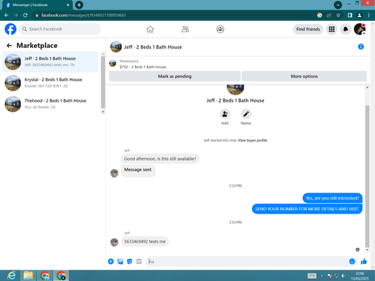Click Add people icon in chat
This screenshot has height=281, width=375.
[225, 114]
